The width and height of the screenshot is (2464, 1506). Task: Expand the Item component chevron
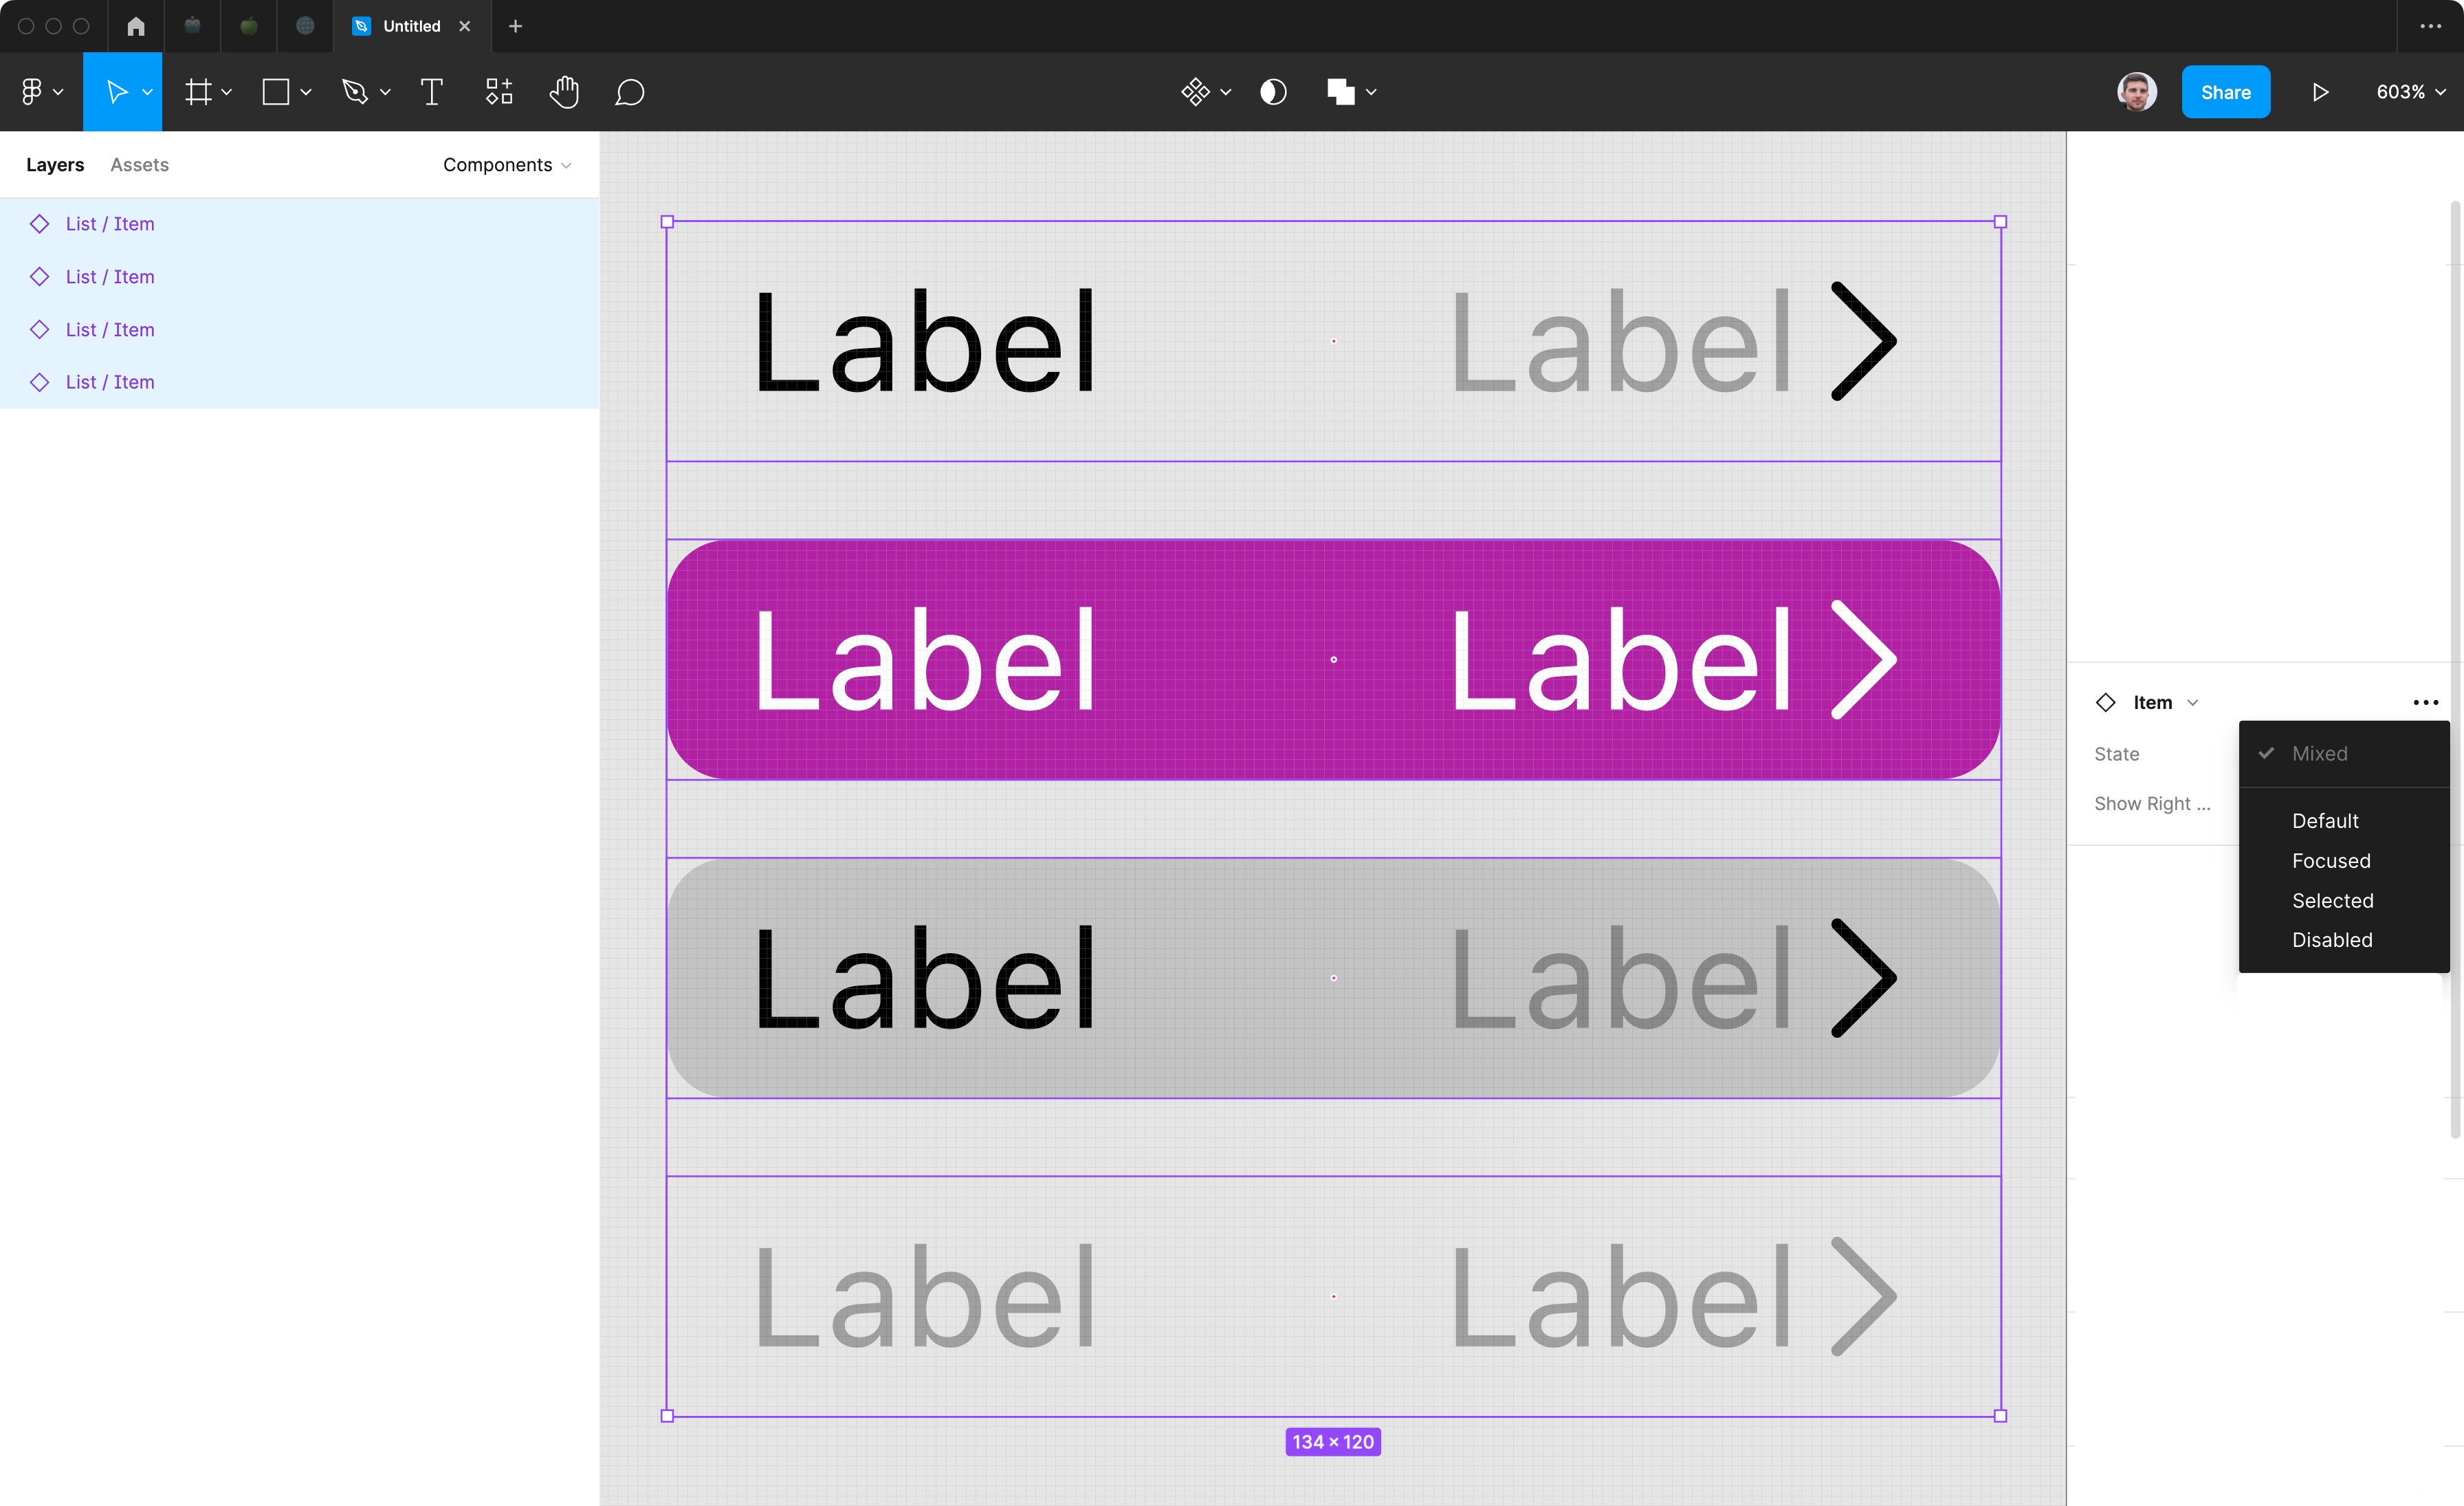[2193, 703]
